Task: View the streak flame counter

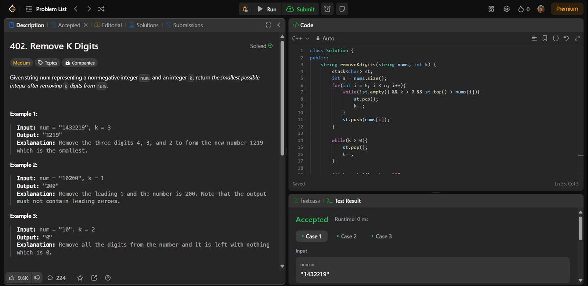Action: point(524,9)
